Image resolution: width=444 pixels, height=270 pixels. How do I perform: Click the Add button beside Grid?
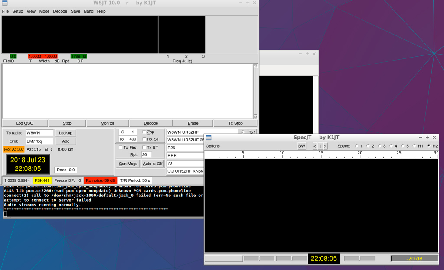pos(66,141)
